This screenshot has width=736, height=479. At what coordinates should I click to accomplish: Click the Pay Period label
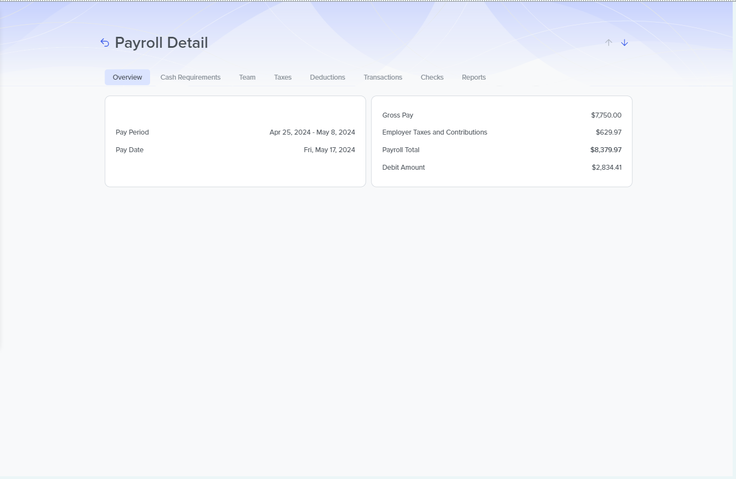pos(132,132)
